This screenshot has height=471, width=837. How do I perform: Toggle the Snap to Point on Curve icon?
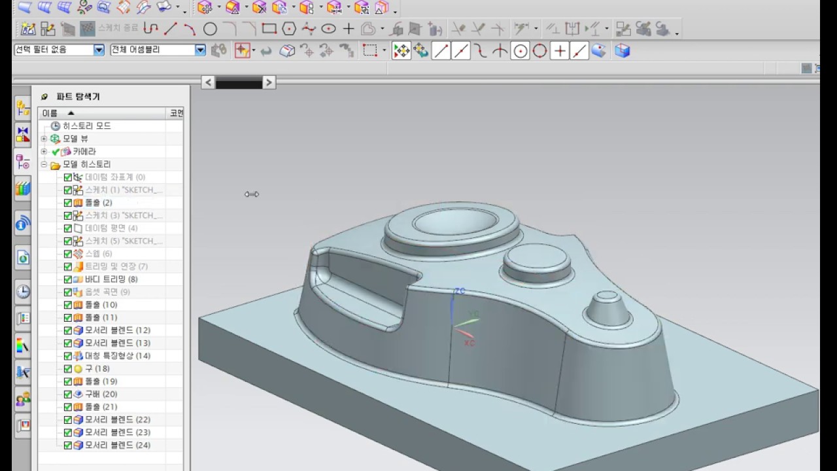579,50
